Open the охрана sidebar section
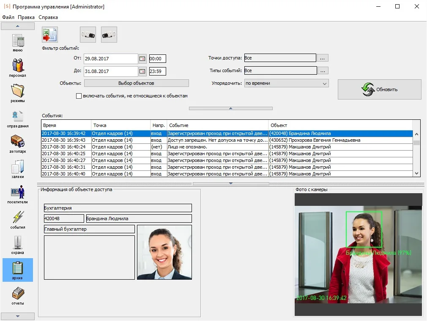The width and height of the screenshot is (427, 321). (18, 245)
